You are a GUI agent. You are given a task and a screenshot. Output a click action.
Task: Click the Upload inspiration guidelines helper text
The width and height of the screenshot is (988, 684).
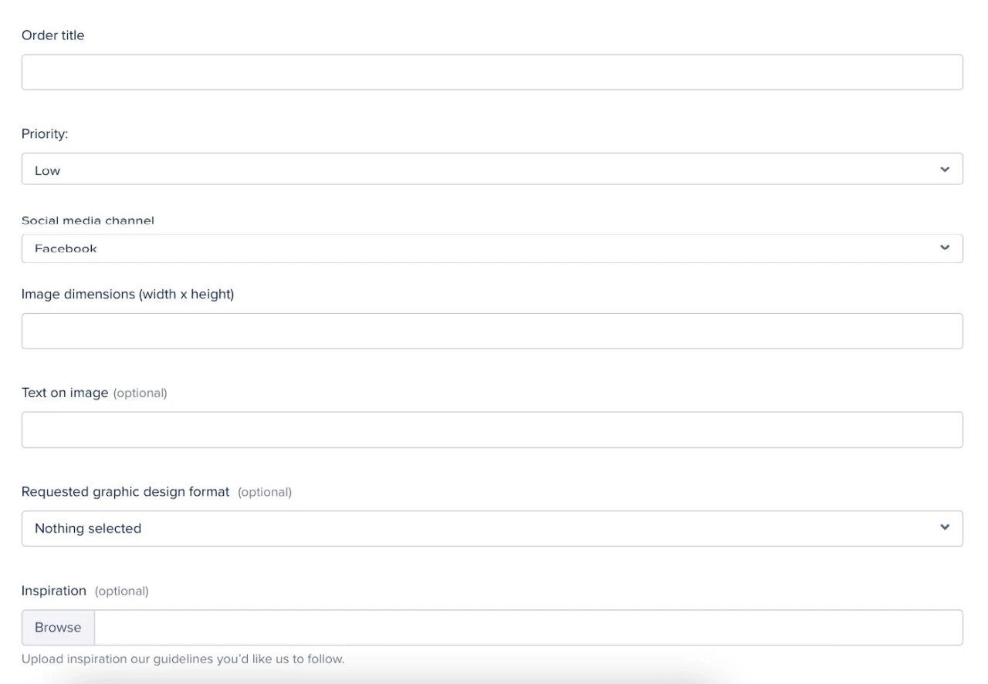tap(183, 659)
